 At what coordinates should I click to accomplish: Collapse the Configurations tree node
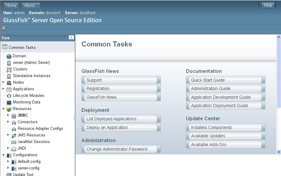3,155
